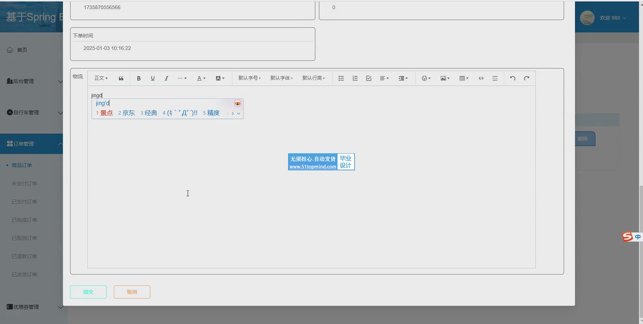The image size is (643, 324).
Task: Select candidate 京东 in IME popup
Action: (127, 113)
